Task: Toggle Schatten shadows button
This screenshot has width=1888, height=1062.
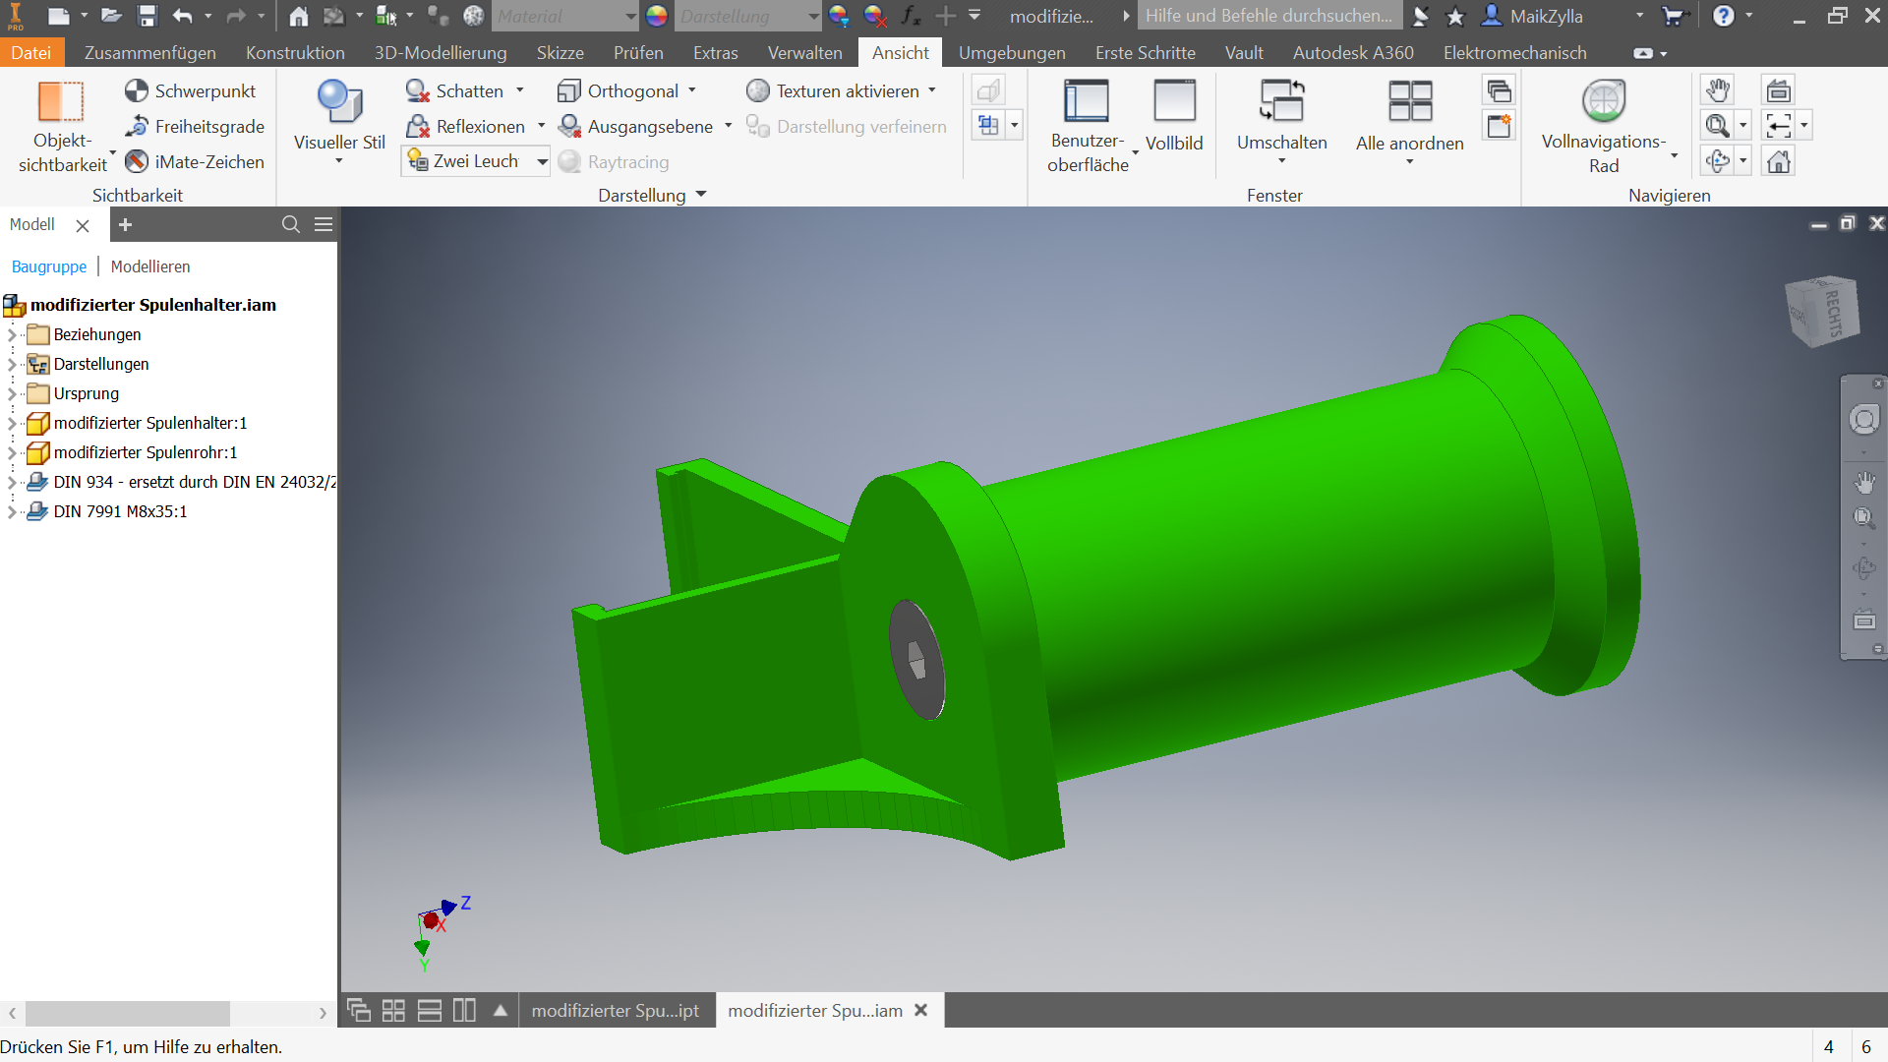Action: point(454,90)
